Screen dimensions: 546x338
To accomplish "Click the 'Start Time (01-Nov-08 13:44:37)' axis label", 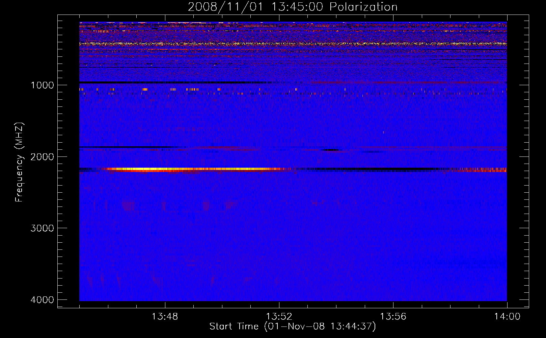I will point(293,327).
